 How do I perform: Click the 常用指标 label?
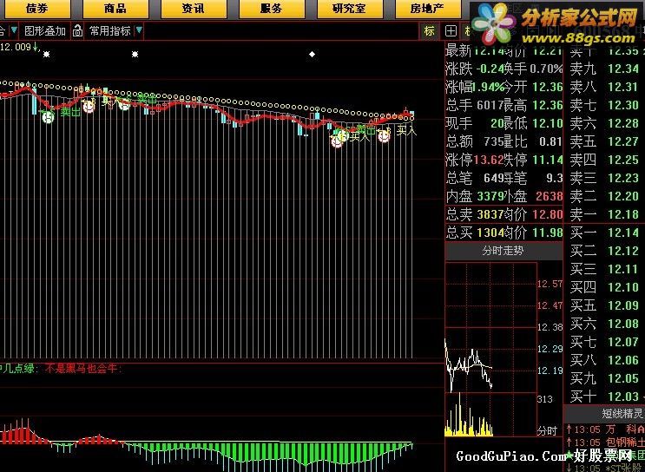point(110,31)
